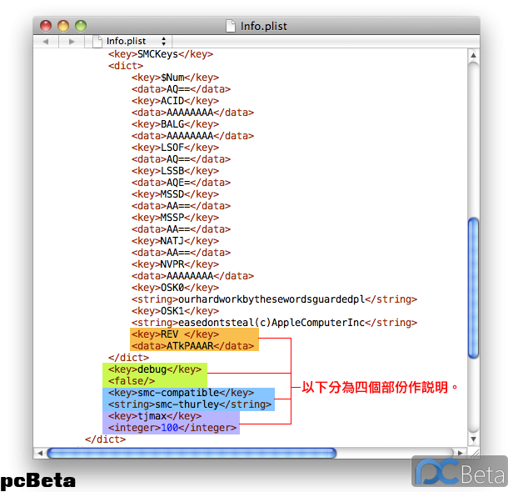
Task: Click the $Num key line
Action: coord(176,78)
